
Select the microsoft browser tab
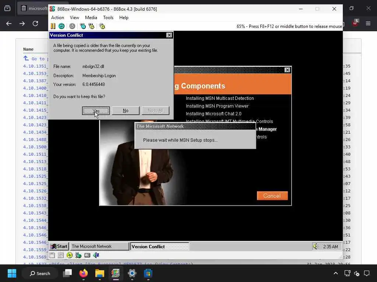click(x=33, y=8)
